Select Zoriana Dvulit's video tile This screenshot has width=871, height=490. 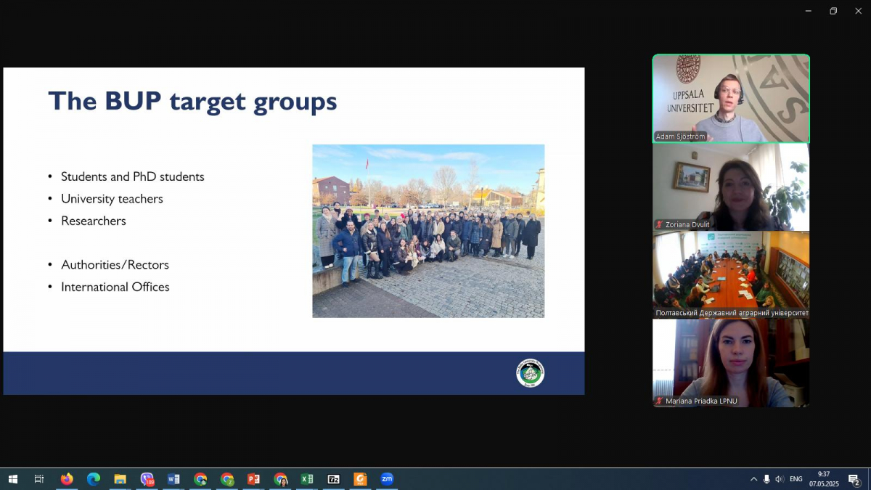(x=731, y=187)
